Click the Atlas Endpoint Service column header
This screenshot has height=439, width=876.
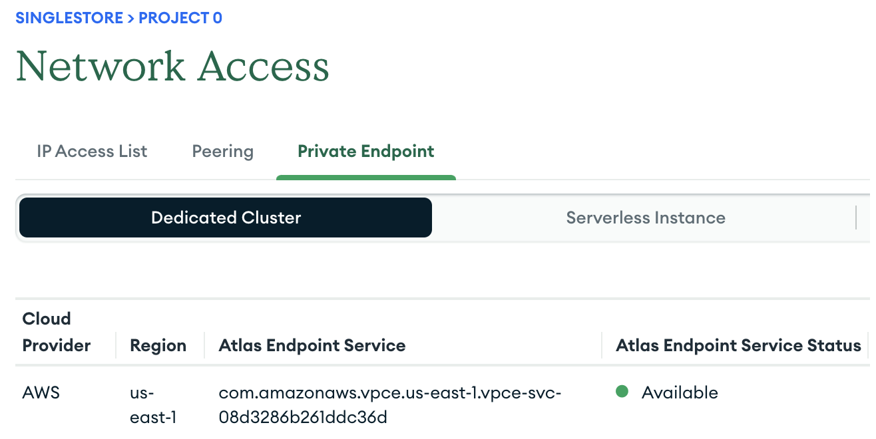click(x=312, y=345)
